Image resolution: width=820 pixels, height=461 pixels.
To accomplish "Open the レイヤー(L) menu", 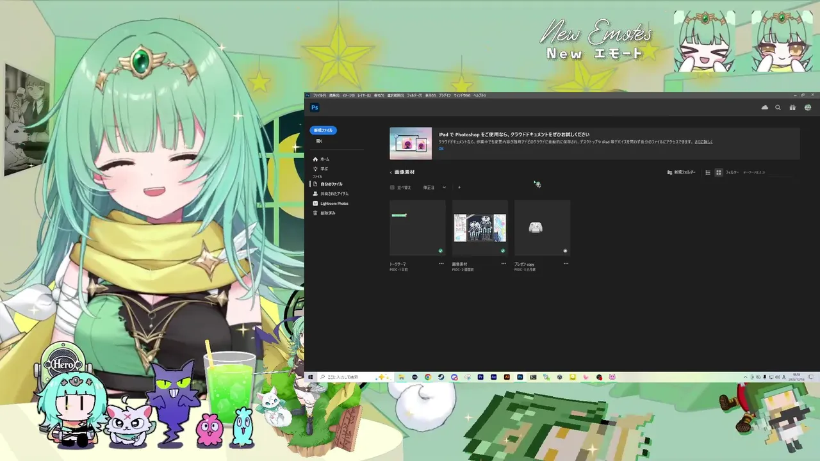I will click(x=364, y=95).
